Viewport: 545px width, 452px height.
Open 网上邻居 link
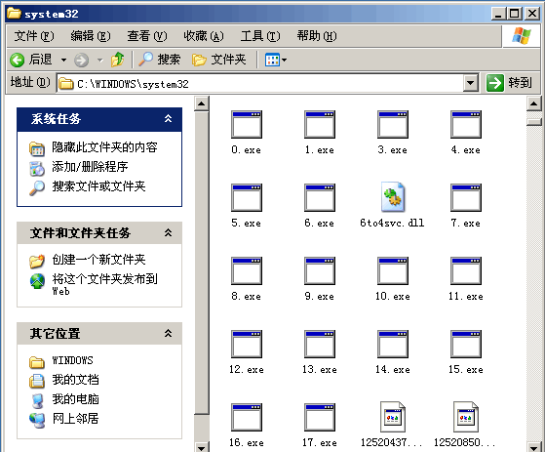click(x=75, y=418)
